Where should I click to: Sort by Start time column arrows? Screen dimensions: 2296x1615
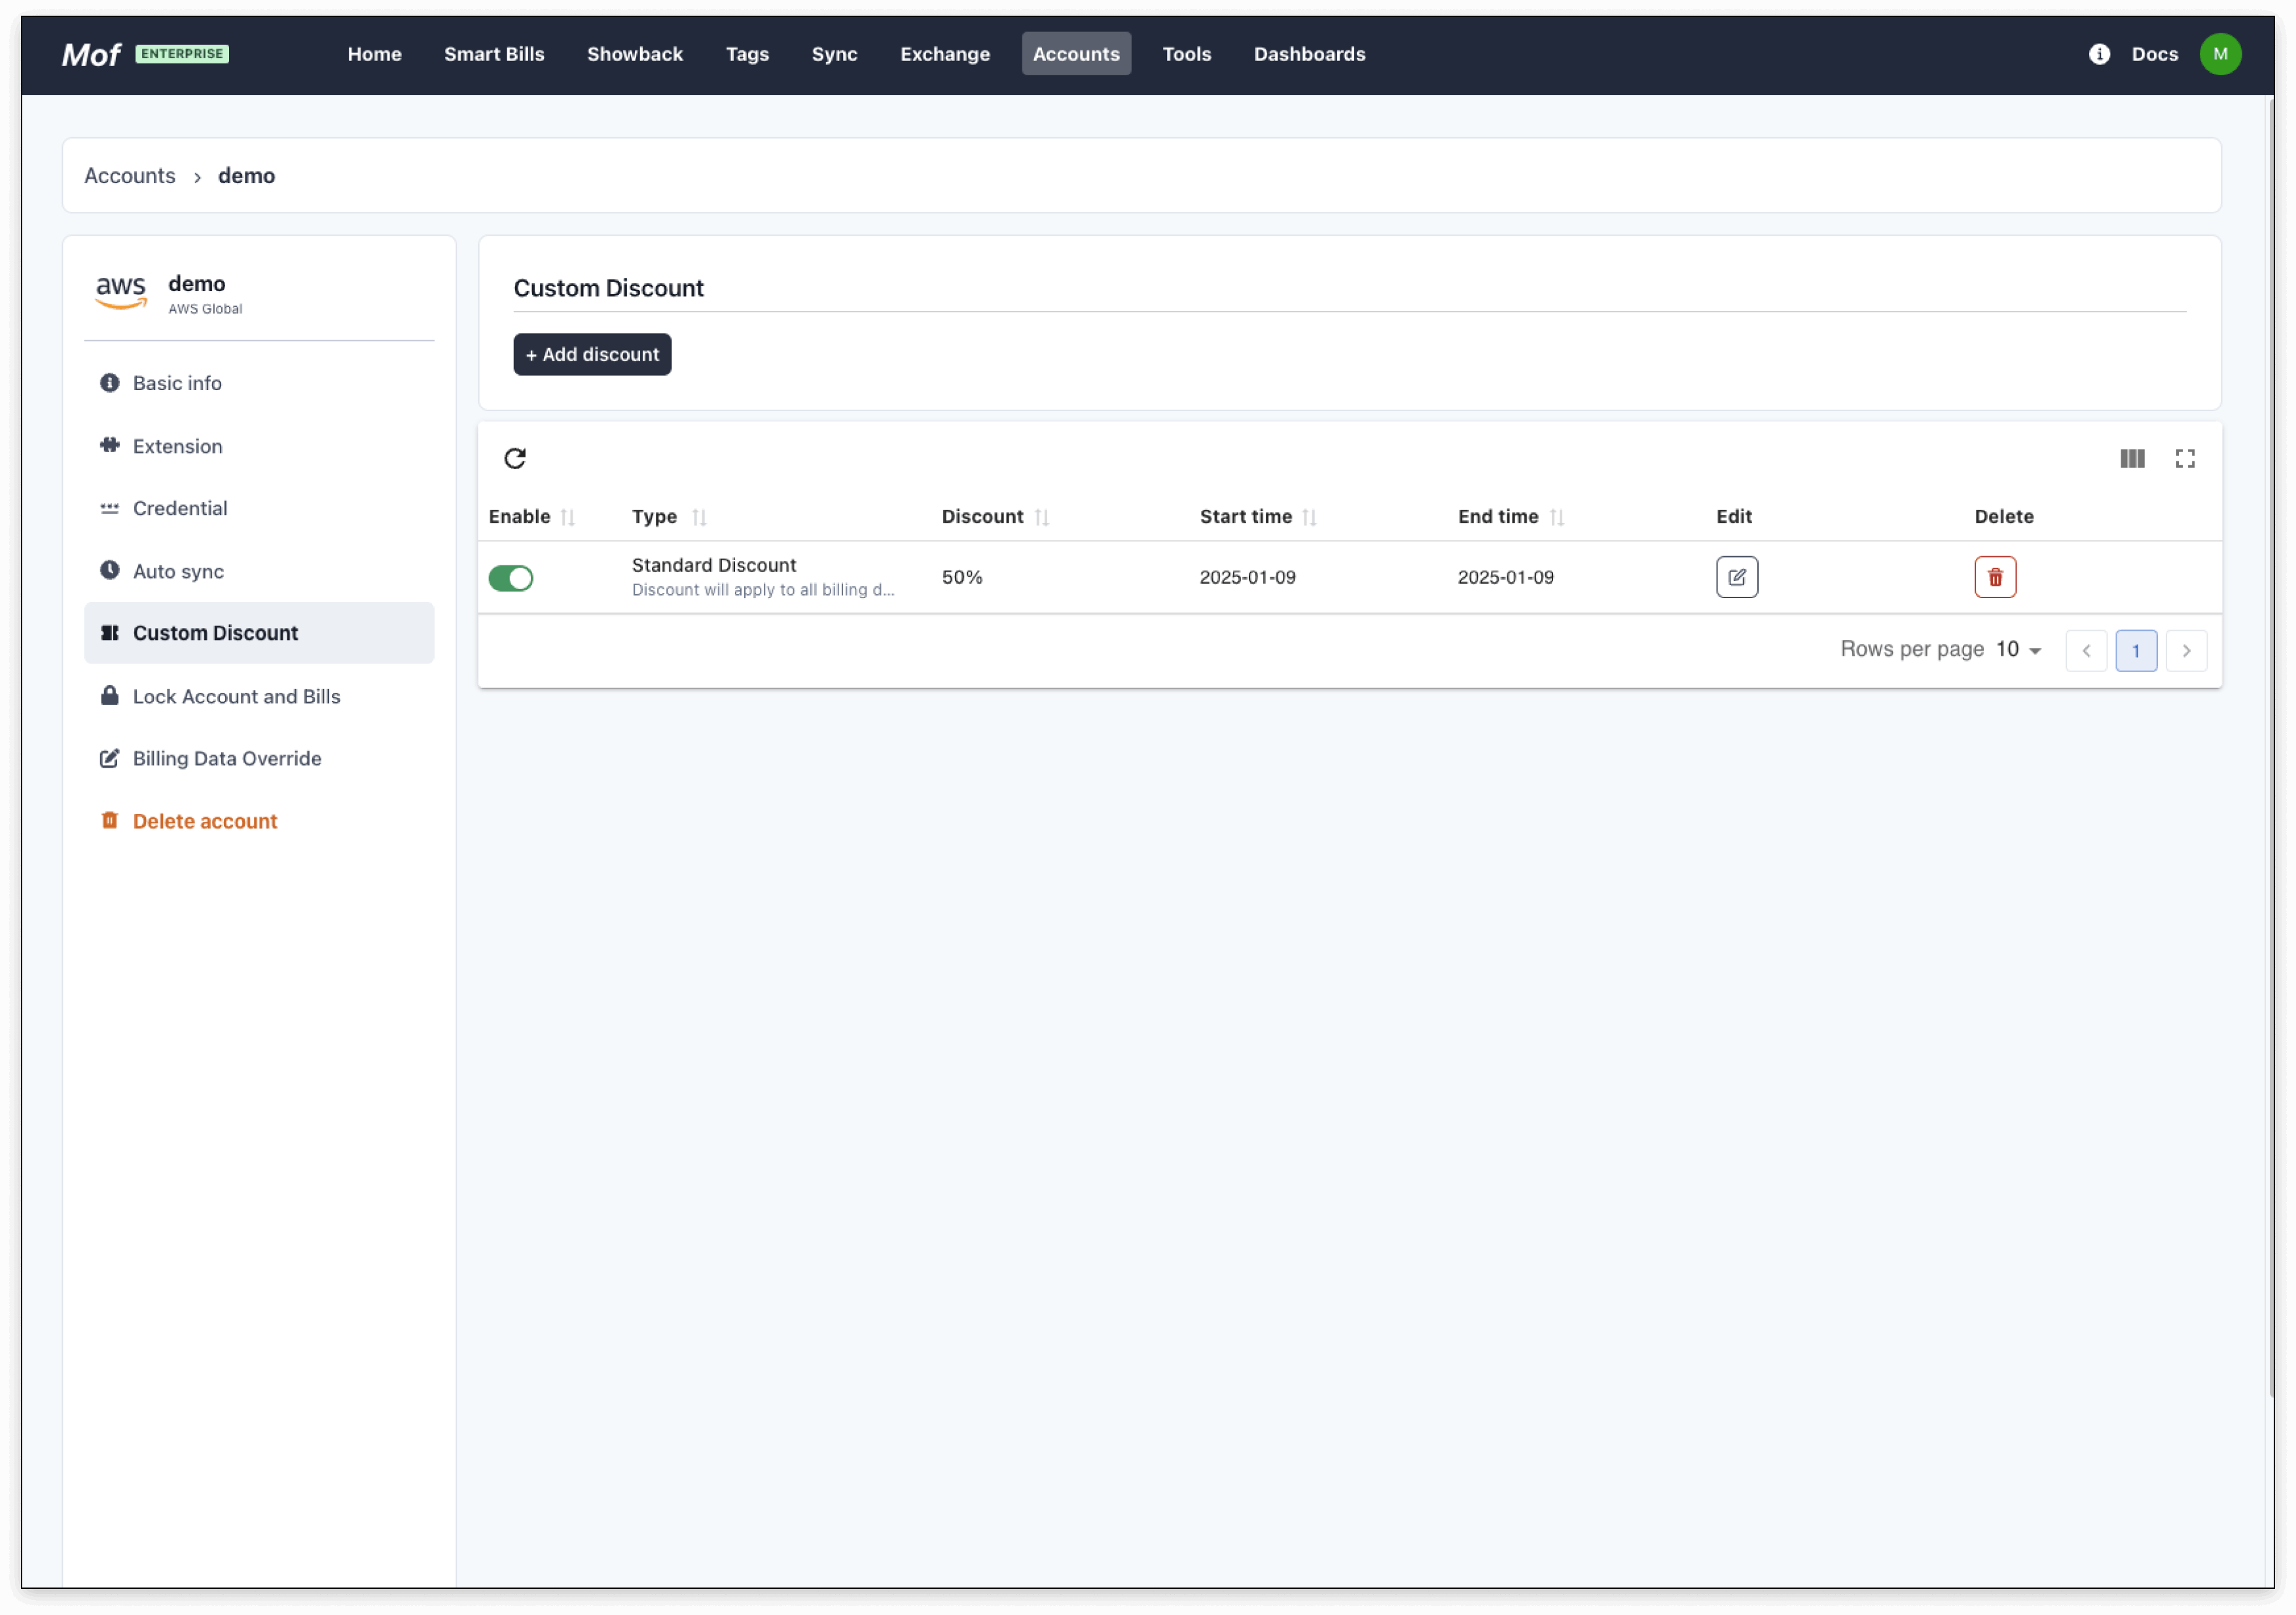(x=1310, y=517)
